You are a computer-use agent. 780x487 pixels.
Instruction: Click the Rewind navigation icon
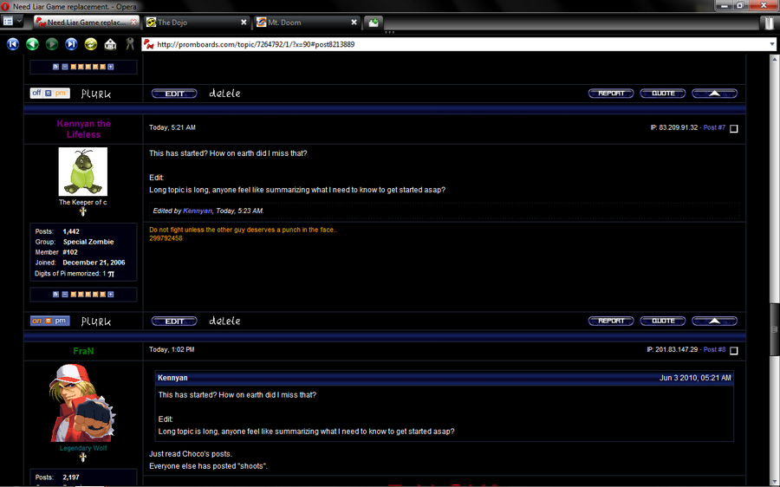click(x=13, y=44)
